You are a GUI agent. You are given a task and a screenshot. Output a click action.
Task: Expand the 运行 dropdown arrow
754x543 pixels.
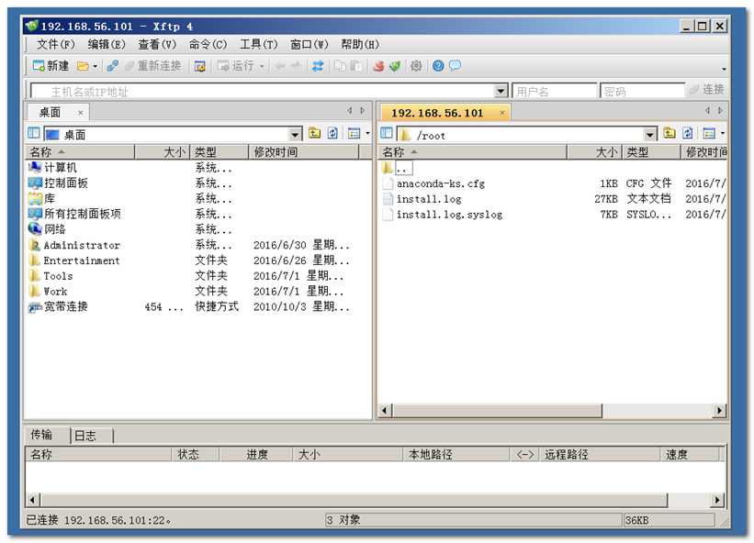coord(262,66)
